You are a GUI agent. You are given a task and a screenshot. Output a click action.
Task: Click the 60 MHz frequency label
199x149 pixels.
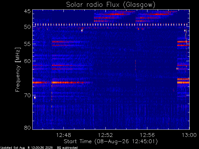pos(27,61)
